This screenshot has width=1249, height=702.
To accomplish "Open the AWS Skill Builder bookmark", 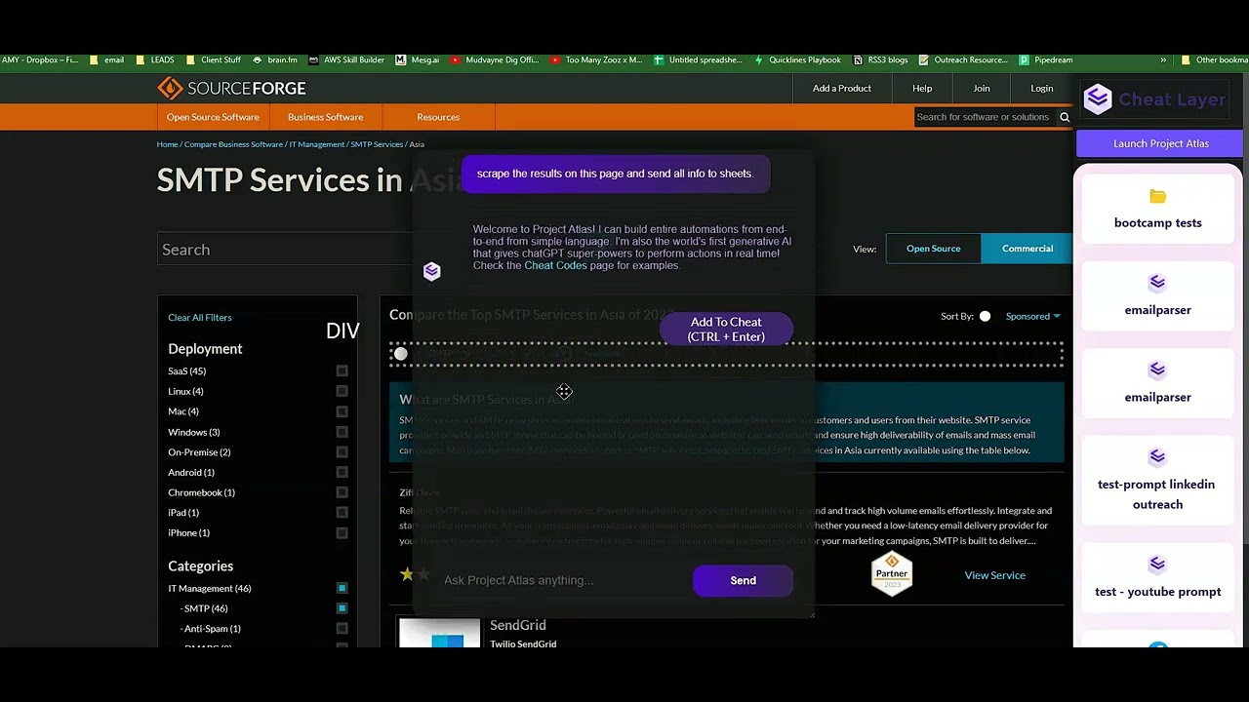I will point(346,59).
